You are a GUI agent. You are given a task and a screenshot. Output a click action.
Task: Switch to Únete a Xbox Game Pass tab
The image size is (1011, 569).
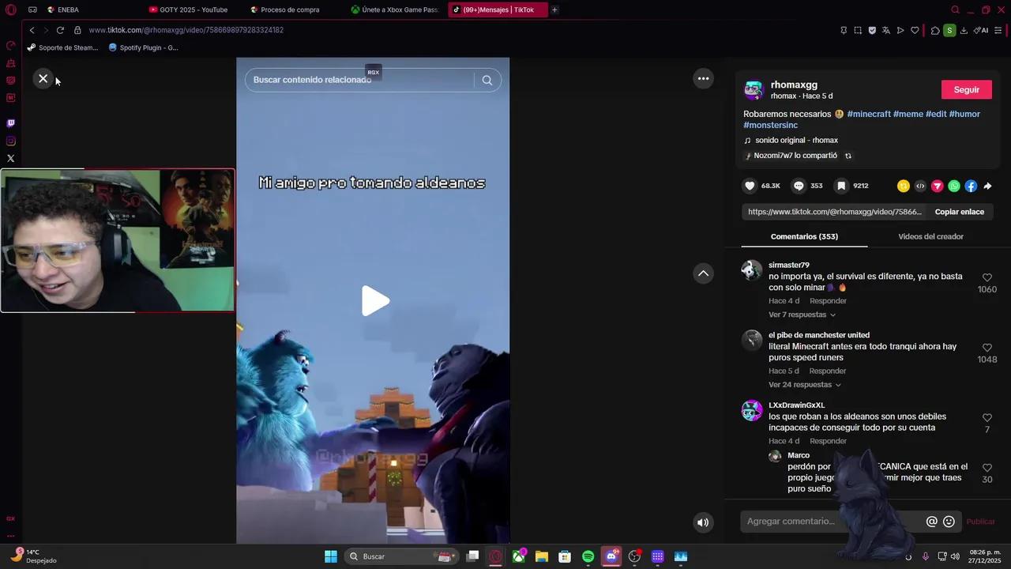pyautogui.click(x=396, y=9)
